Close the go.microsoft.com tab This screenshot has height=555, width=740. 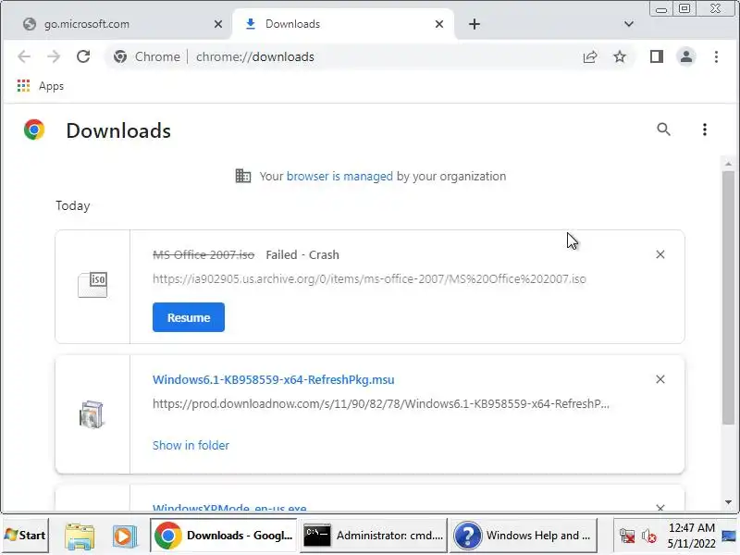point(218,24)
